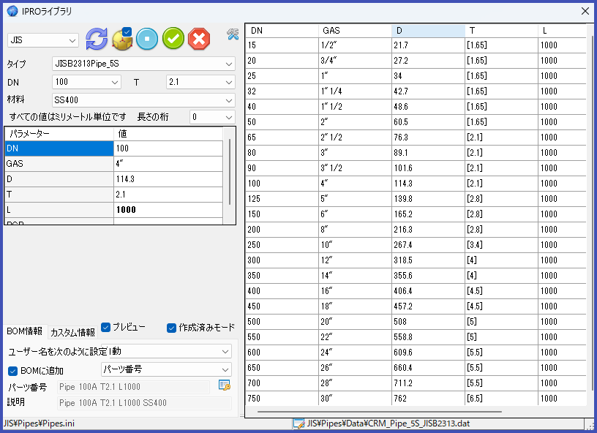
Task: Cancel with the red X icon
Action: (x=198, y=39)
